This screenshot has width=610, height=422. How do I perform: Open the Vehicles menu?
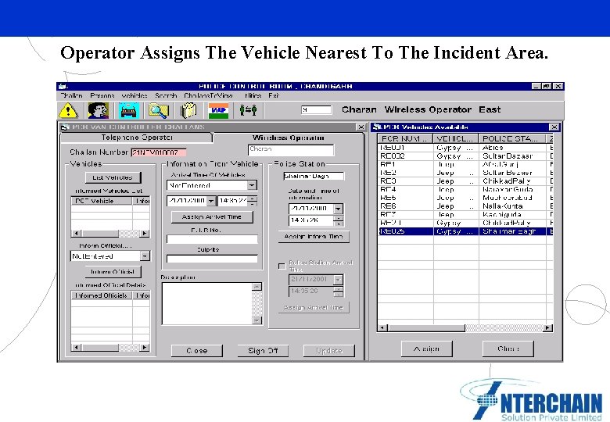click(x=135, y=95)
